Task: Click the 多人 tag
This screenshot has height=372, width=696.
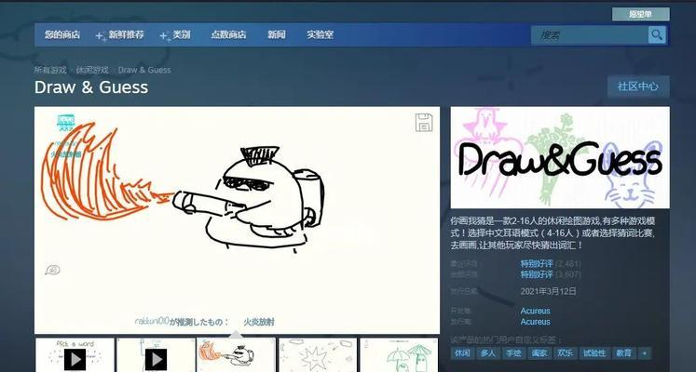Action: 488,353
